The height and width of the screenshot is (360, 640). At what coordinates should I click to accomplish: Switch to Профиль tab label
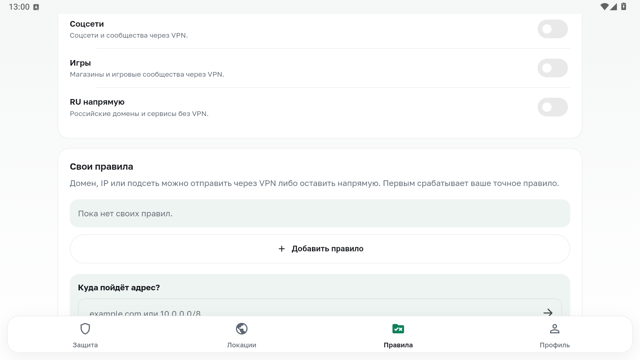[555, 345]
